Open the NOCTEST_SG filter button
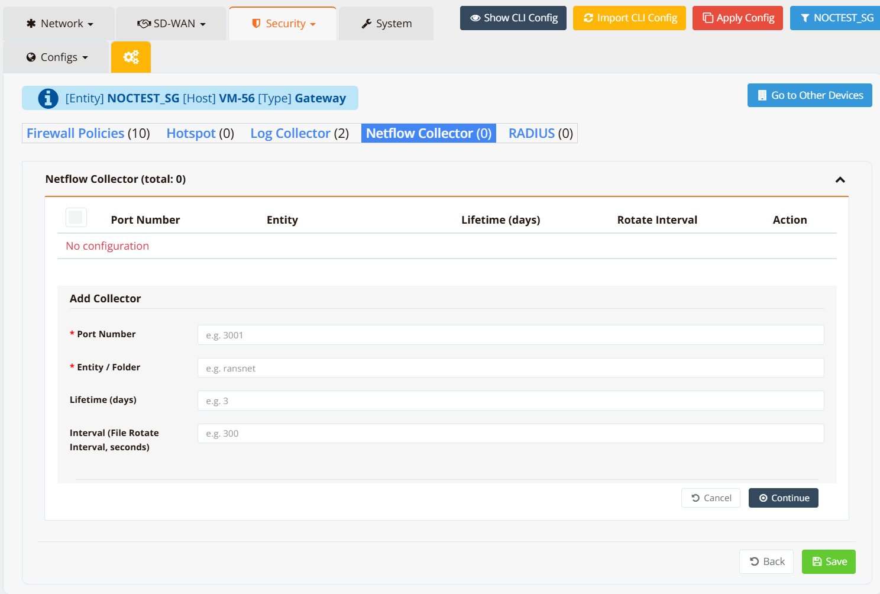880x594 pixels. (836, 18)
